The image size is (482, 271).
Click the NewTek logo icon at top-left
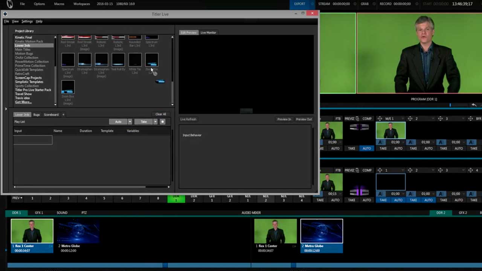[x=9, y=4]
